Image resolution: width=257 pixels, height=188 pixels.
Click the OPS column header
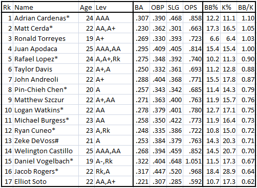192,7
